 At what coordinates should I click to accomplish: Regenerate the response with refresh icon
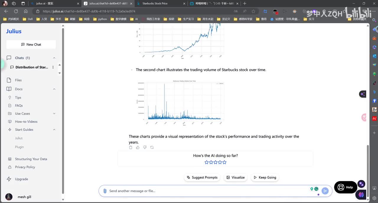pos(152,147)
